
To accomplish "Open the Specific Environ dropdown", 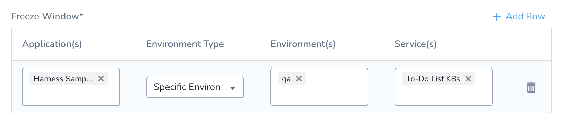I will click(195, 87).
